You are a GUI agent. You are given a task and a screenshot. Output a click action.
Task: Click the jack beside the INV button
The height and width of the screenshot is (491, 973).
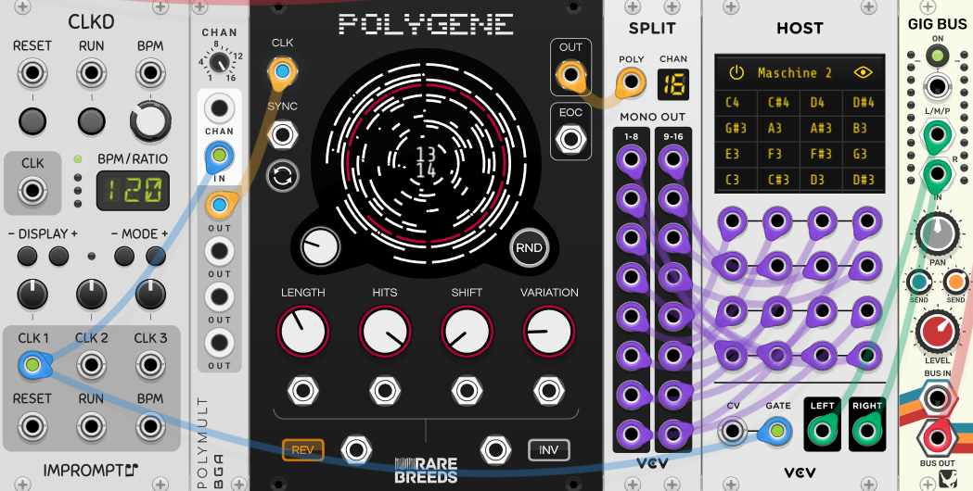point(496,450)
